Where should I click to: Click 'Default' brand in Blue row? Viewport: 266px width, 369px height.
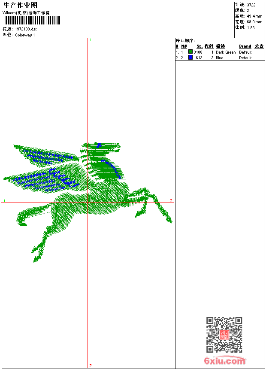(245, 58)
